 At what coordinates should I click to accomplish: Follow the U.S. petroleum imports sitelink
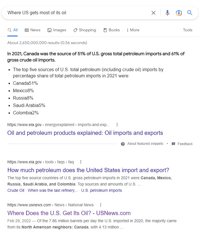click(101, 190)
